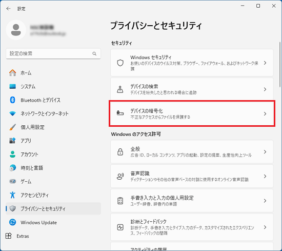Click the search magnifier icon
Viewport: 282px width, 251px height.
tap(94, 53)
